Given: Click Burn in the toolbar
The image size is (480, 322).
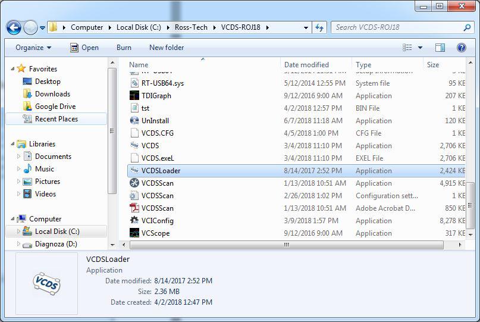Looking at the screenshot, I should coord(124,48).
